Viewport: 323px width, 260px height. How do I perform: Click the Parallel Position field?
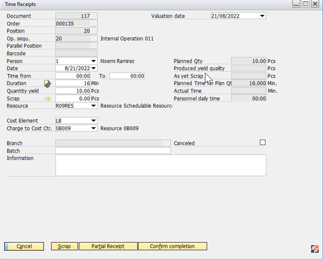pyautogui.click(x=76, y=46)
